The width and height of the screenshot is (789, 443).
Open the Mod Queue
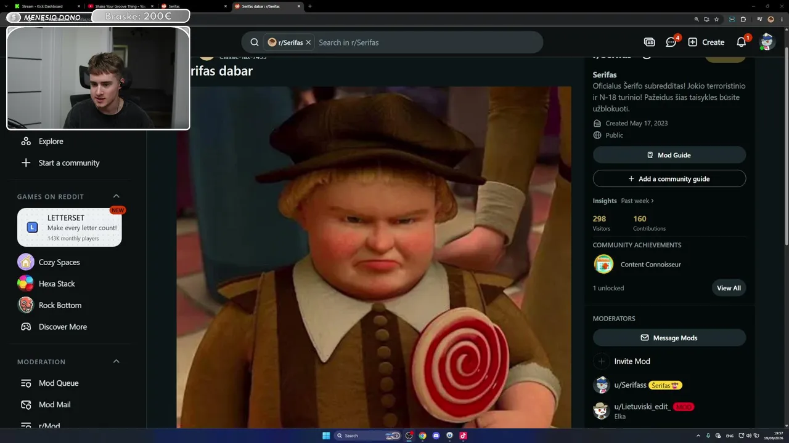point(50,383)
